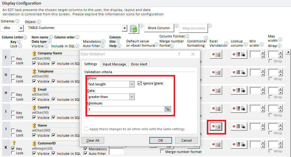The width and height of the screenshot is (291, 157).
Task: Uncheck Key for the CustomerID row
Action: [13, 148]
